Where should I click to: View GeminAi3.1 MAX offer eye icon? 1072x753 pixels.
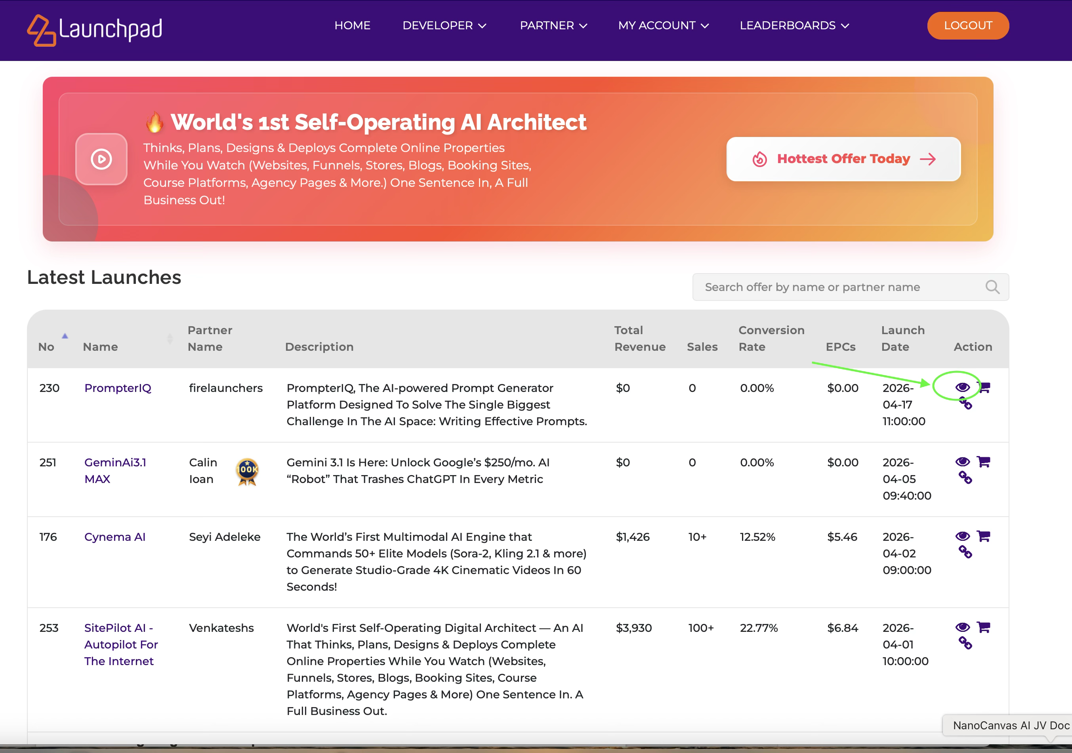point(962,462)
